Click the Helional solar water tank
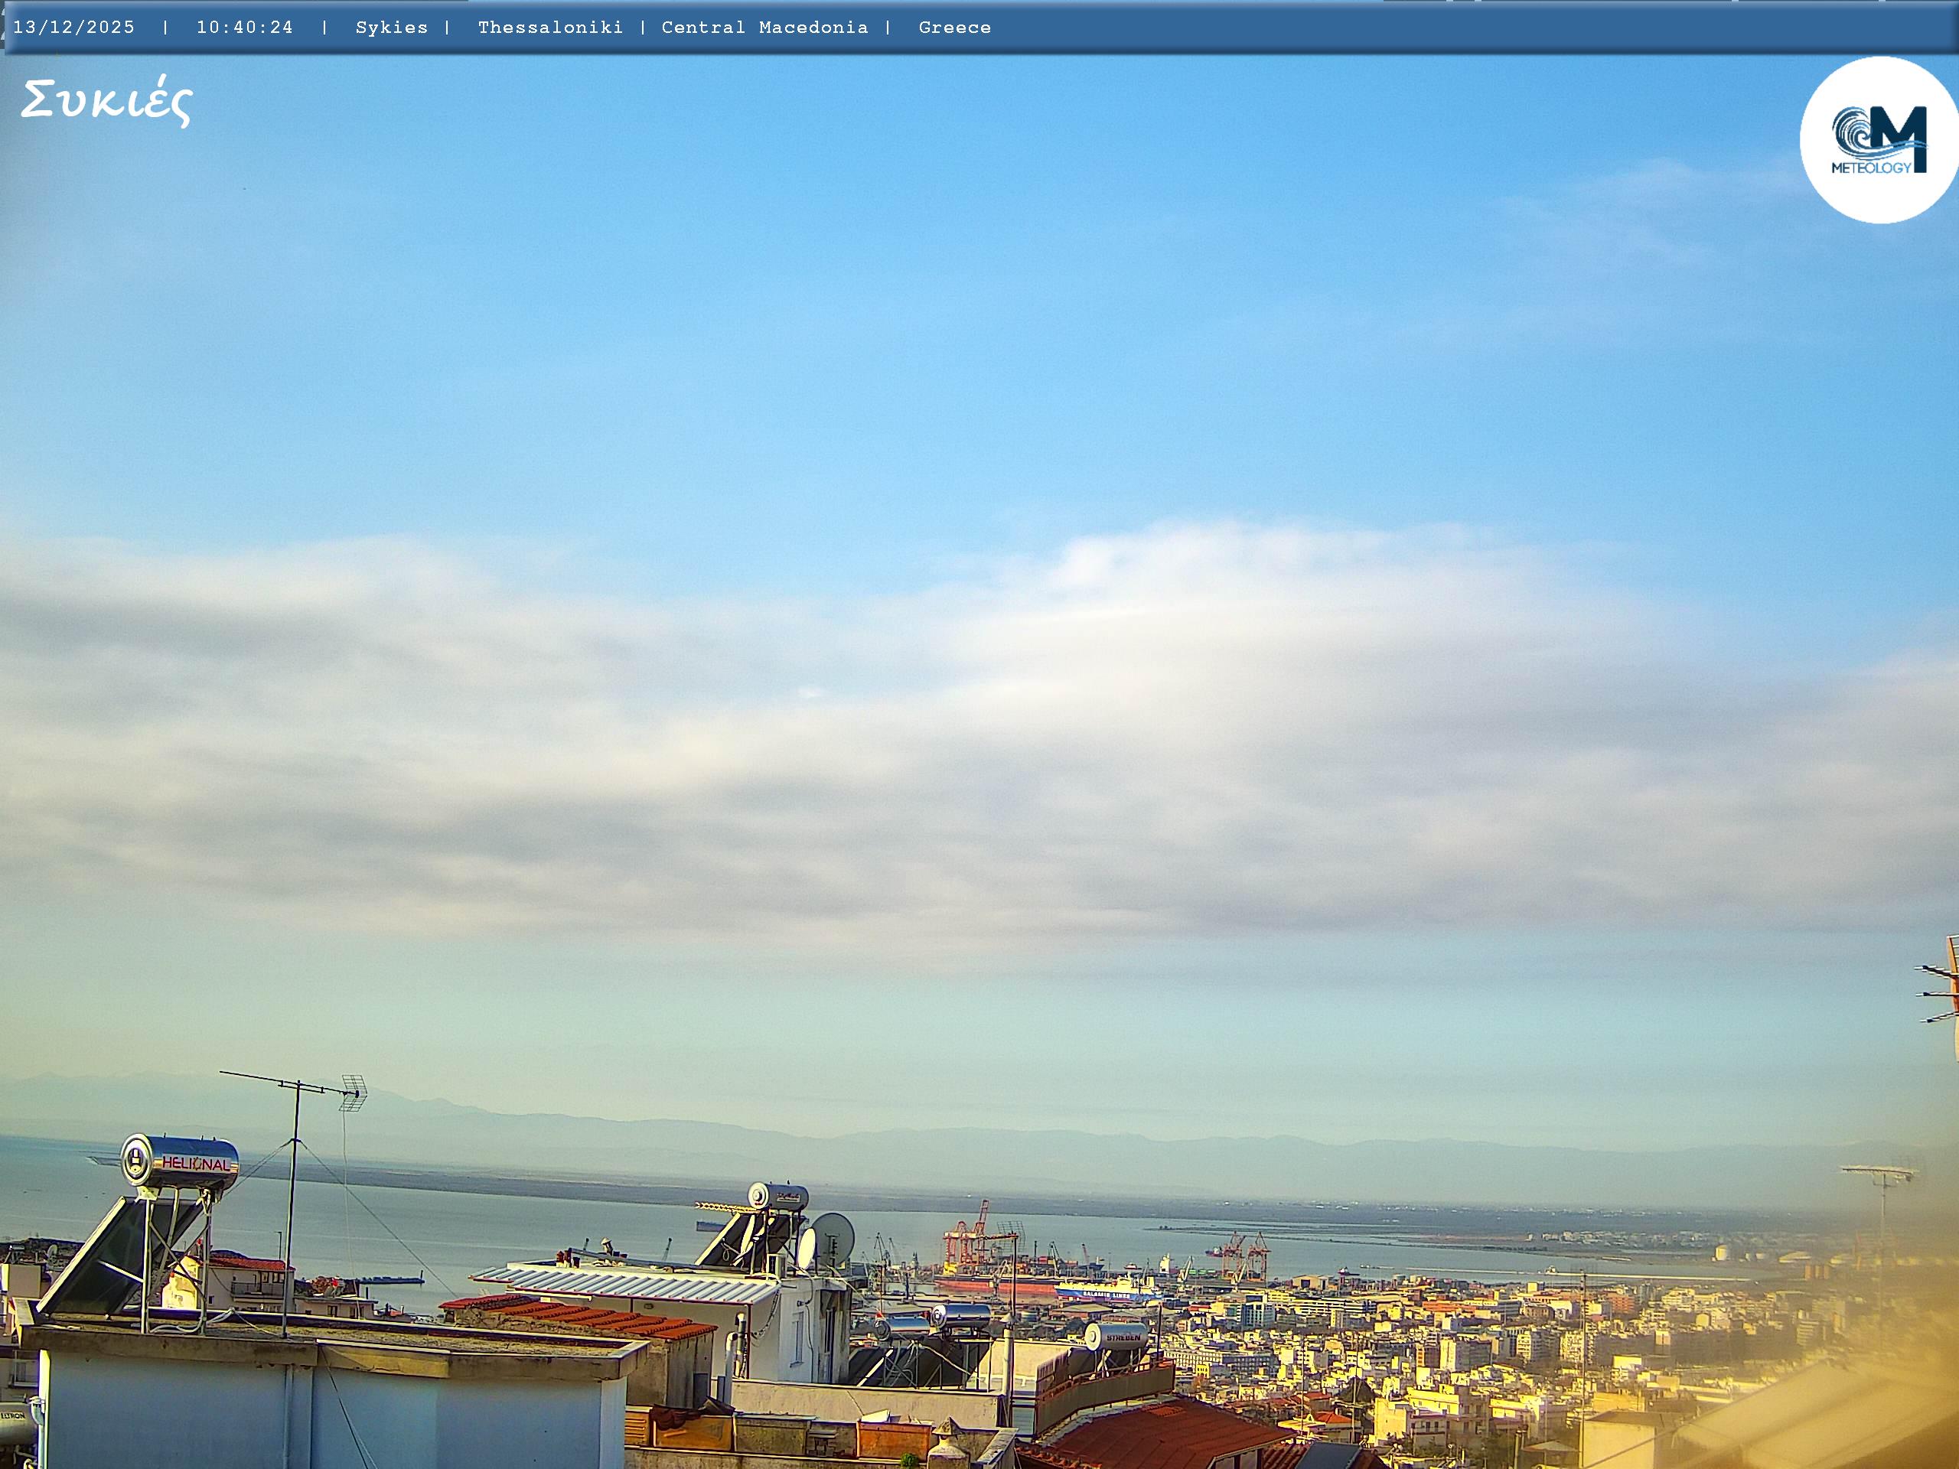1959x1469 pixels. 180,1161
